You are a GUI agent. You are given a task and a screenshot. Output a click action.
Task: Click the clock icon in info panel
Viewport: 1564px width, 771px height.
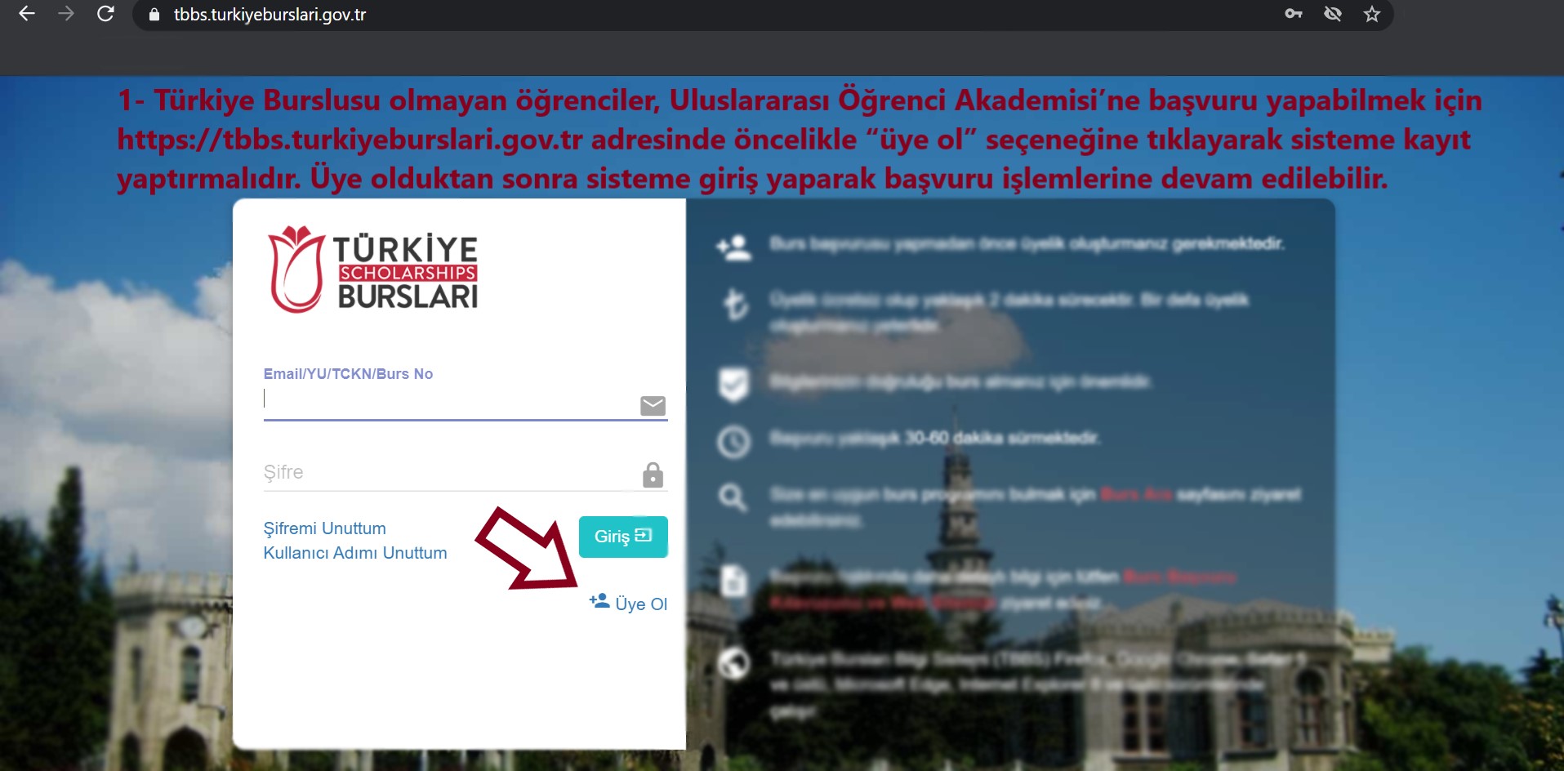click(733, 441)
